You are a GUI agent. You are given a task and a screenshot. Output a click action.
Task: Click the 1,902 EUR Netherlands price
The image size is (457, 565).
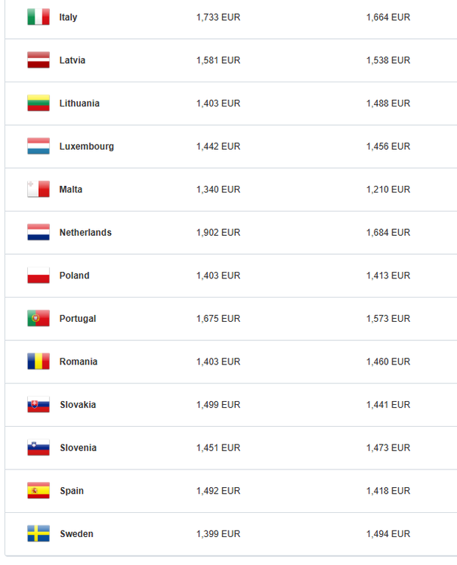tap(218, 233)
